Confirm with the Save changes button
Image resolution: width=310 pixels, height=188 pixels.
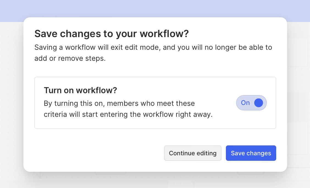click(251, 153)
